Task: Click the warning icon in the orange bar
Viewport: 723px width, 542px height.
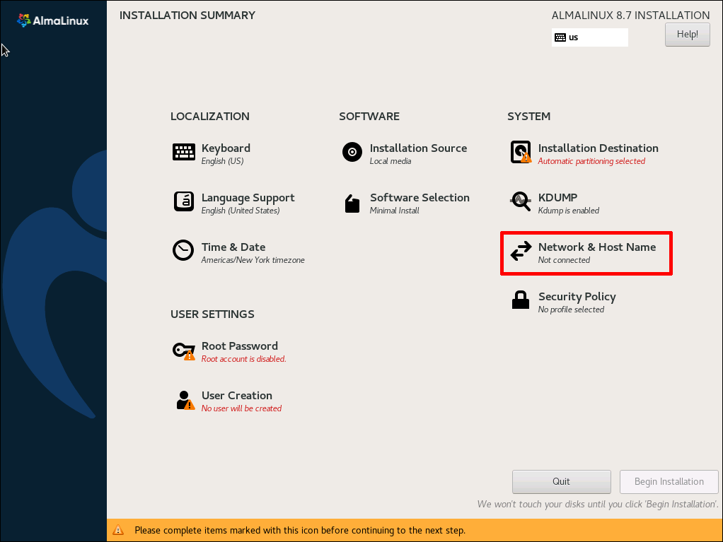Action: [118, 530]
